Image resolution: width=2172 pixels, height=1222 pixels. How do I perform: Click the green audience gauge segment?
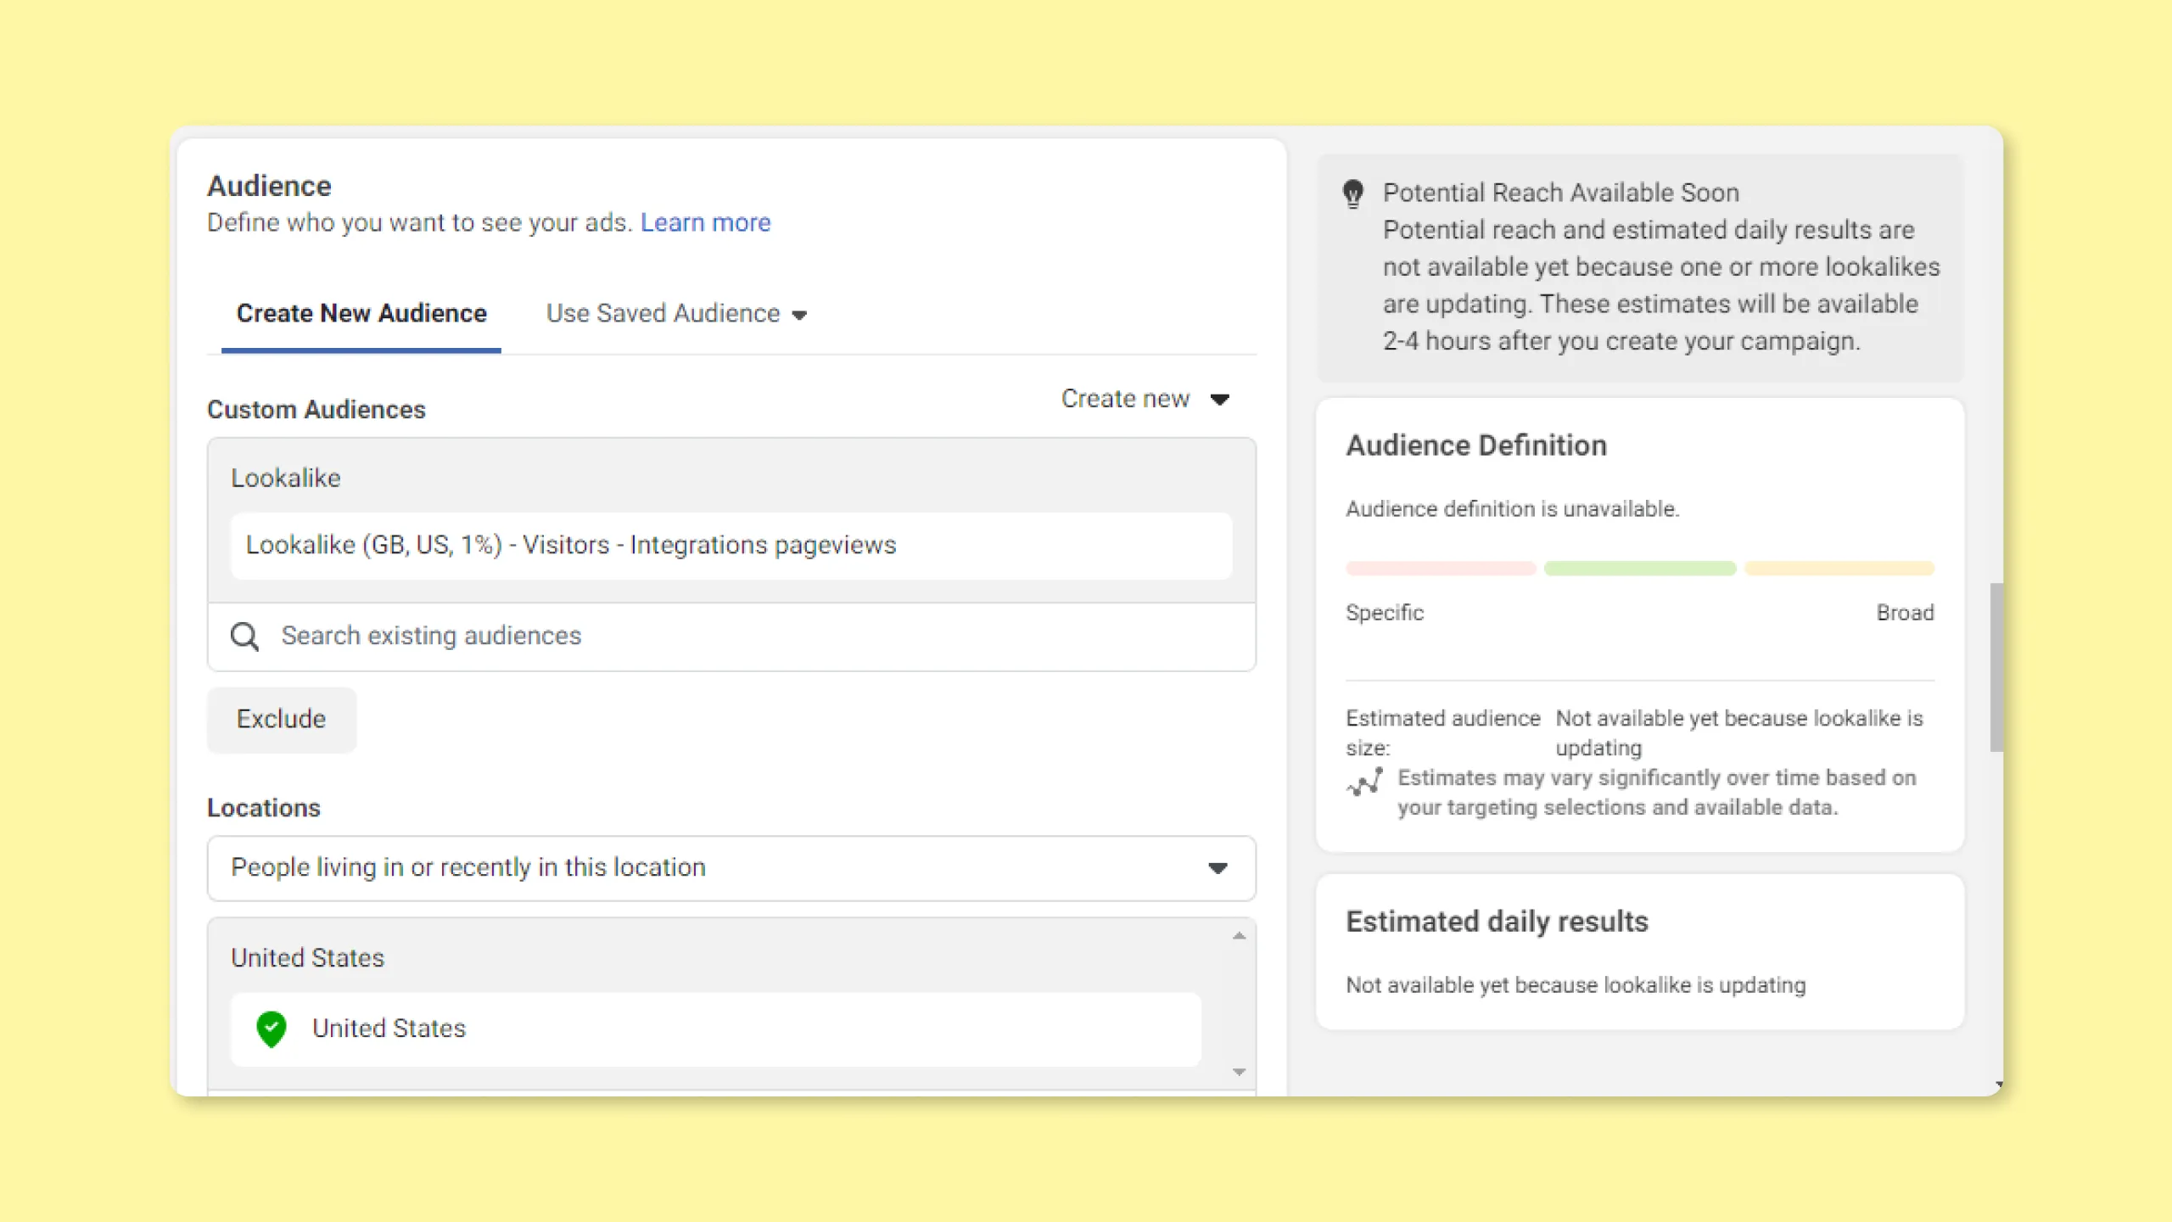point(1640,569)
